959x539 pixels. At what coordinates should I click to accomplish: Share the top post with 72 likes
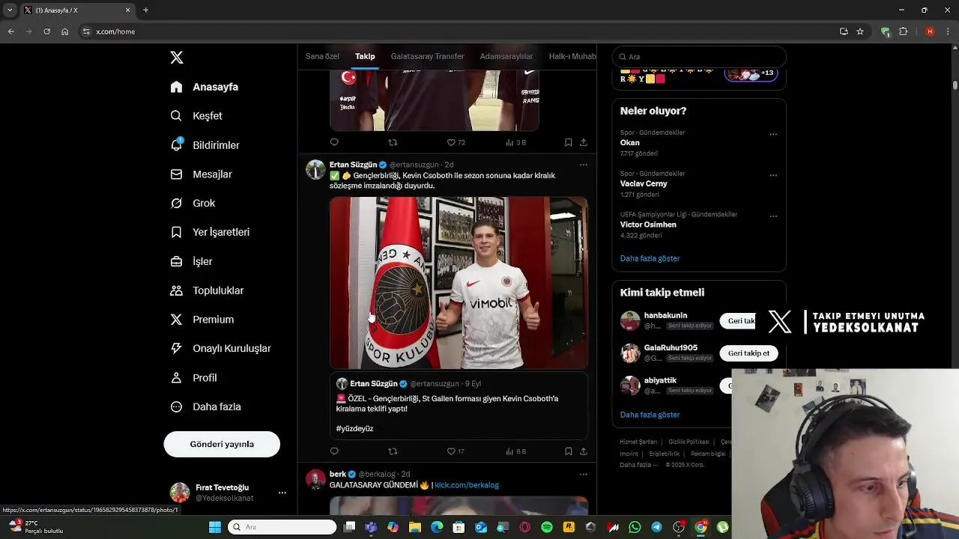click(584, 142)
